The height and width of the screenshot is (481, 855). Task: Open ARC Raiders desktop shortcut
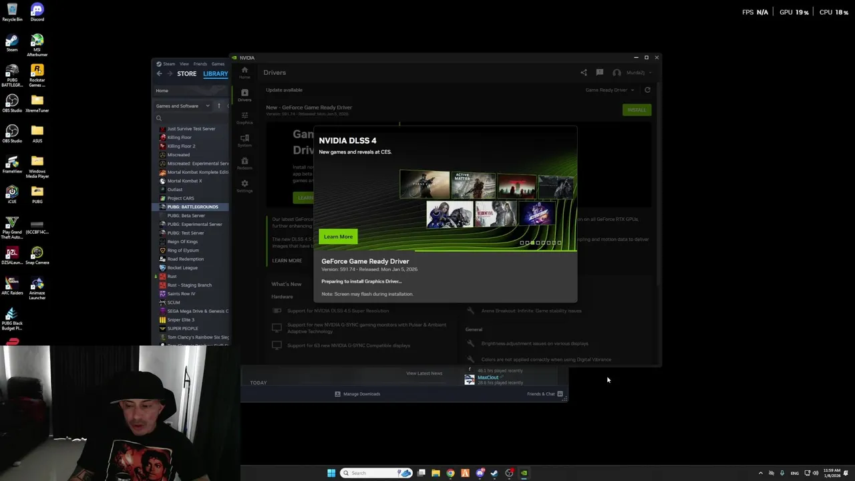point(12,286)
